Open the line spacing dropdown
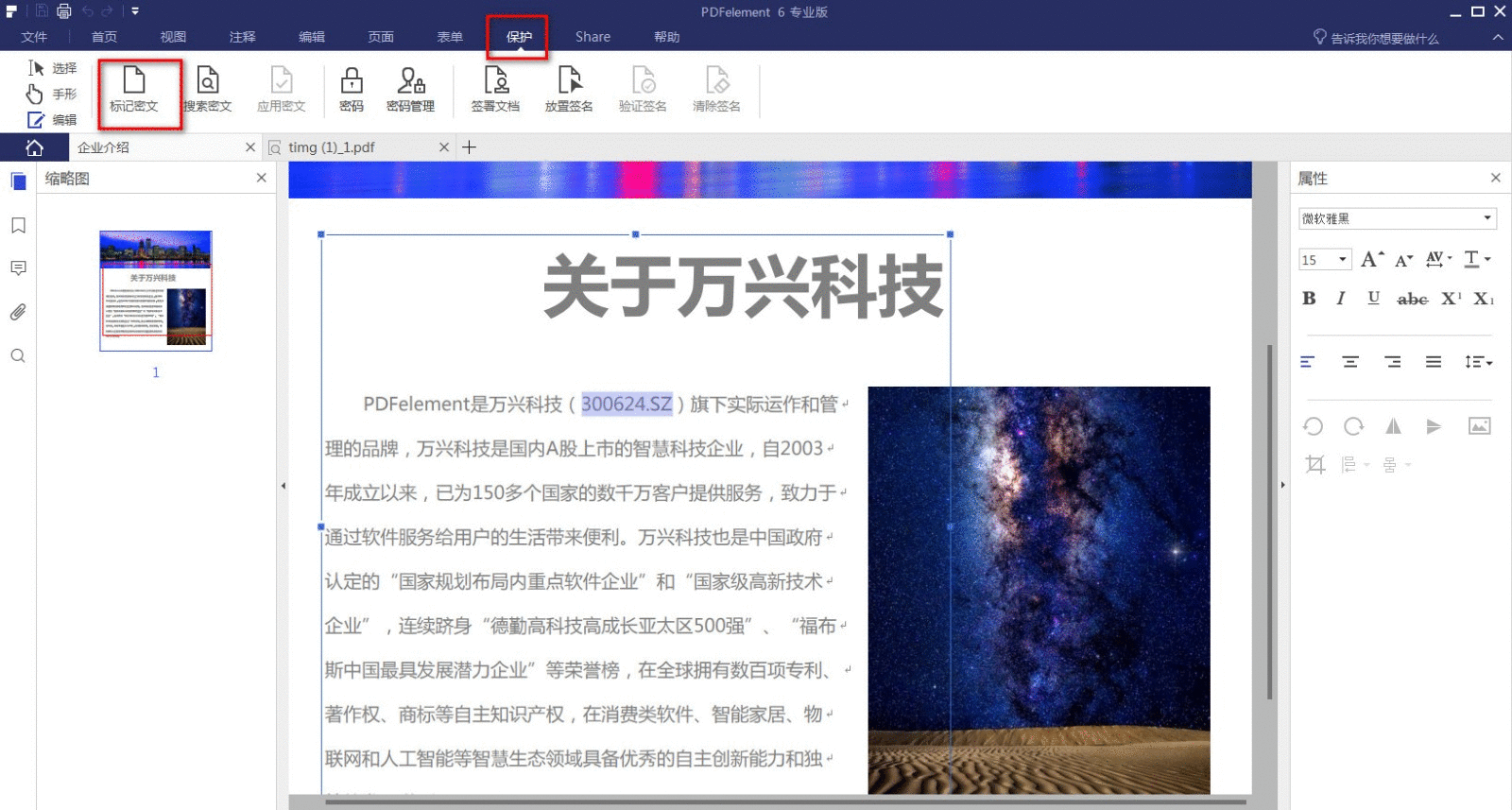Image resolution: width=1512 pixels, height=810 pixels. [1478, 362]
